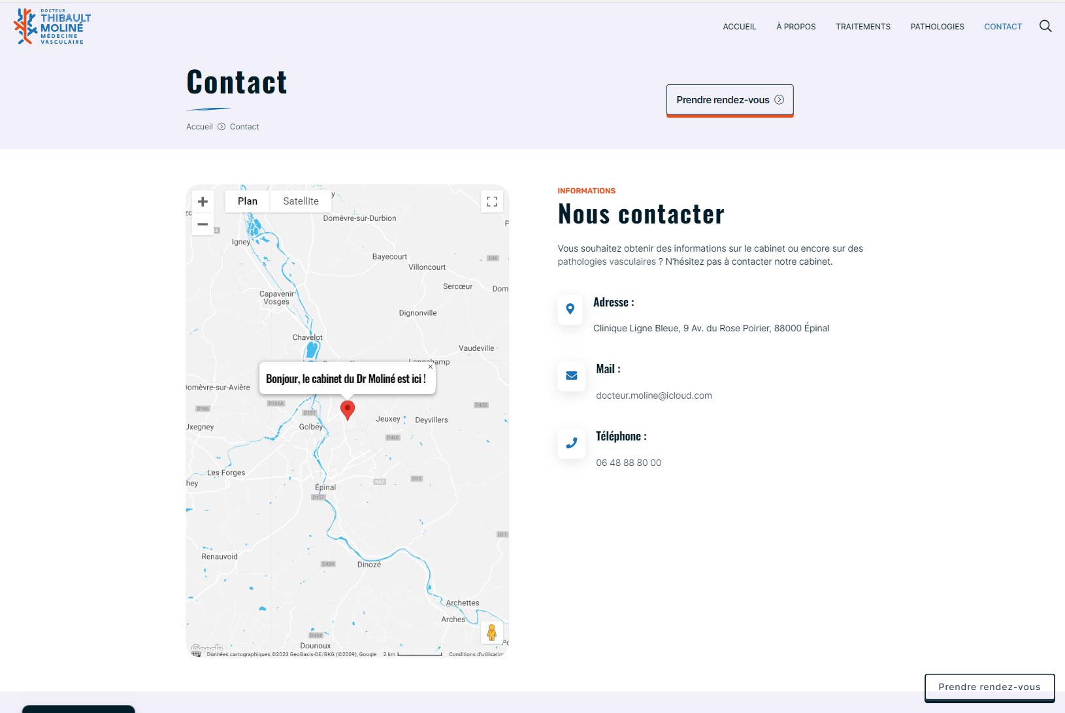Image resolution: width=1065 pixels, height=713 pixels.
Task: Open map Conditions d'utilisation link
Action: tap(476, 654)
